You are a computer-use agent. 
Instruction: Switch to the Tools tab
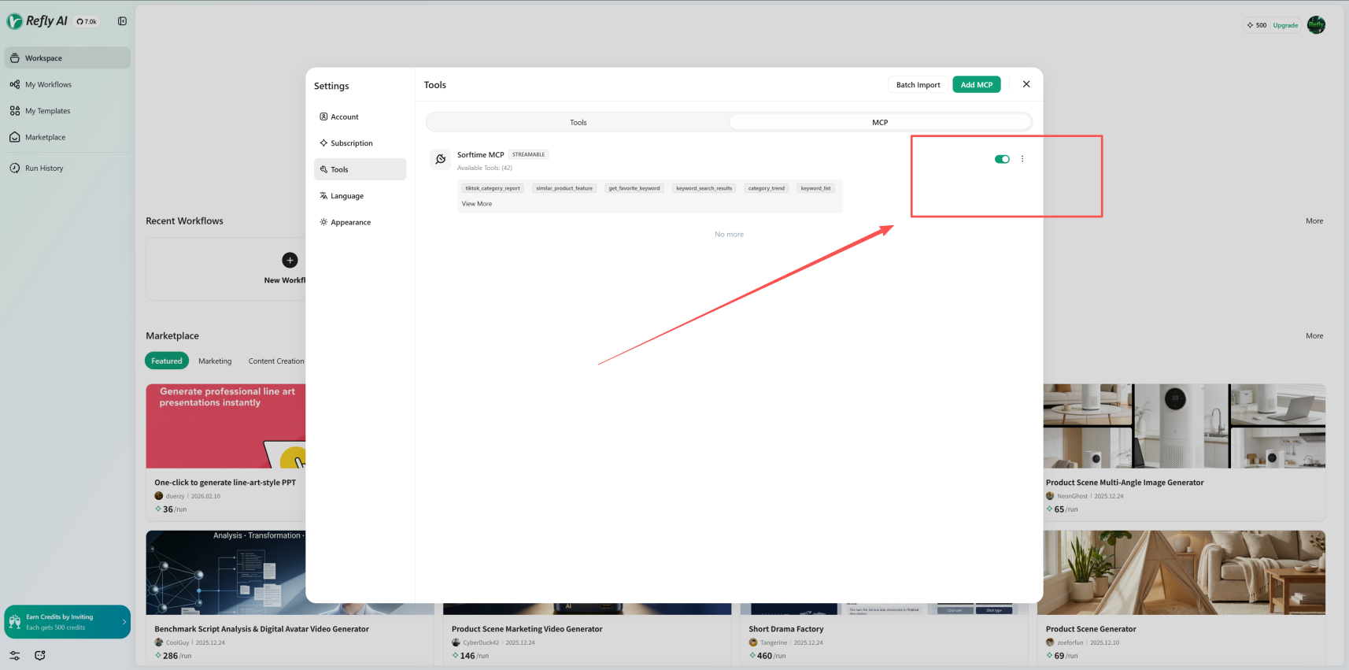[x=578, y=122]
